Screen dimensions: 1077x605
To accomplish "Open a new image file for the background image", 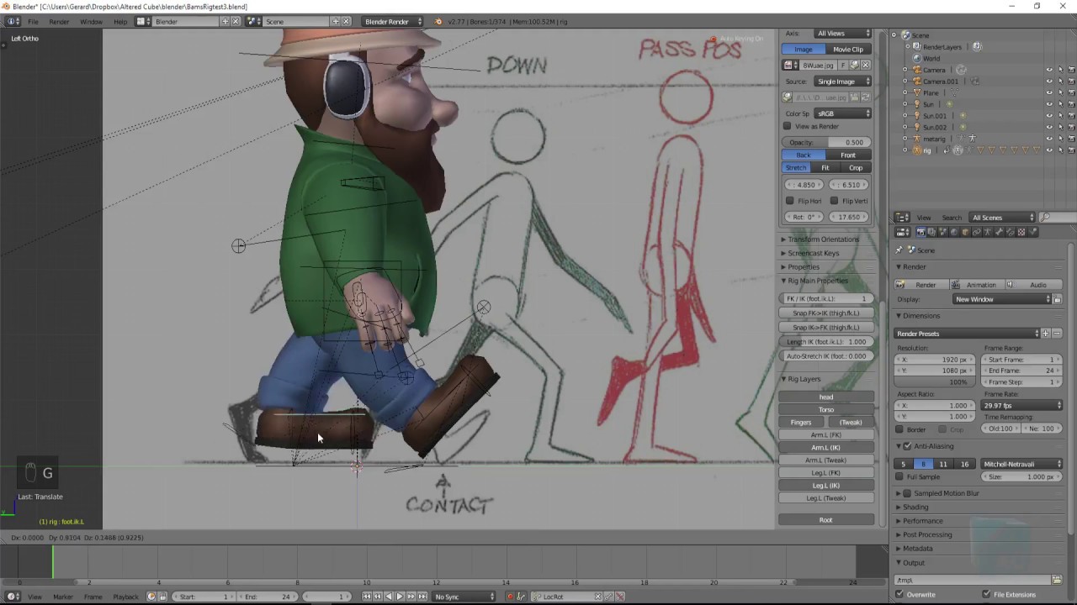I will click(853, 65).
